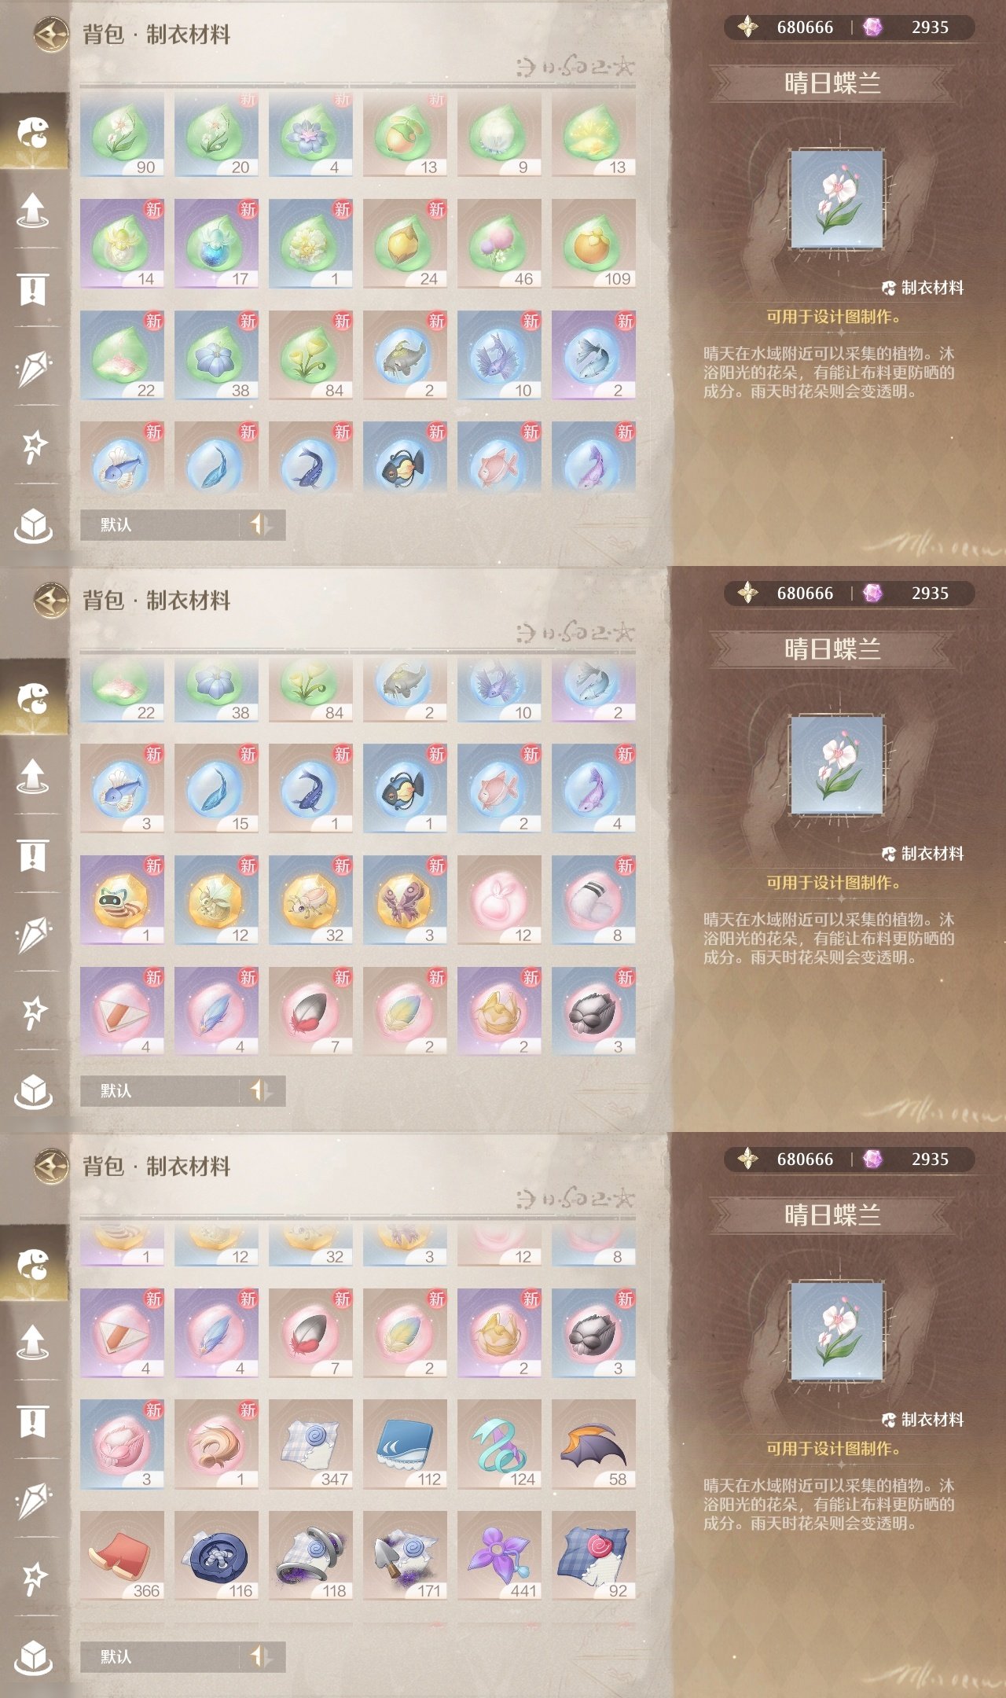
Task: Select the fish category tab in the topmost sidebar
Action: click(34, 132)
